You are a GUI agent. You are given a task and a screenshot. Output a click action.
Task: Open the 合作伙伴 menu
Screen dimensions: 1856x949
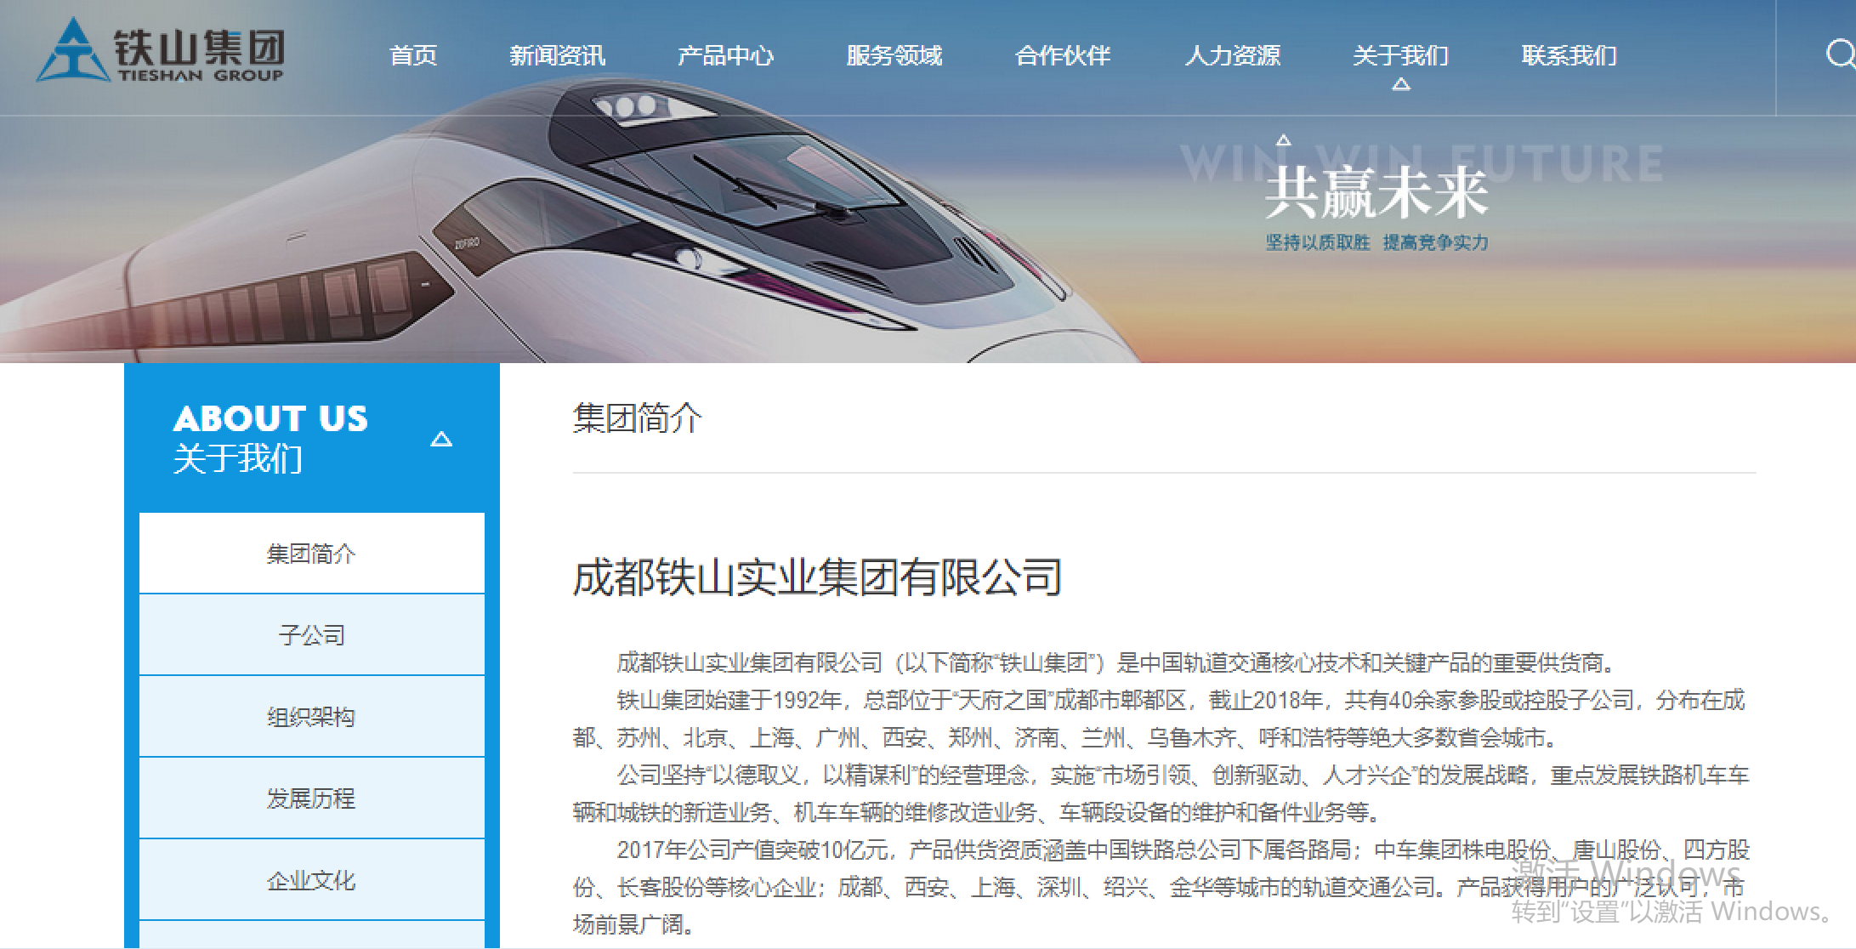point(1063,56)
